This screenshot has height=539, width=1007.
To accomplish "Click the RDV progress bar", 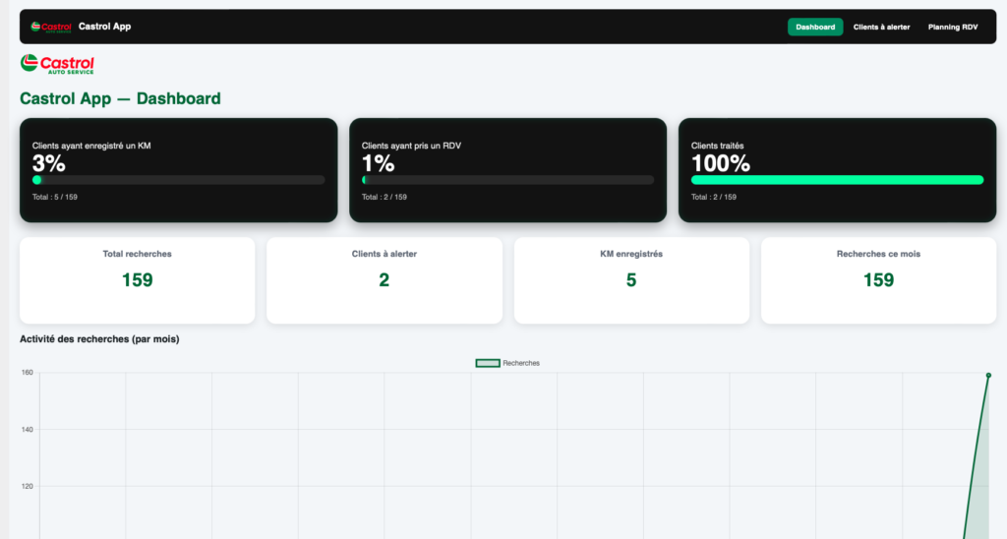I will 507,180.
